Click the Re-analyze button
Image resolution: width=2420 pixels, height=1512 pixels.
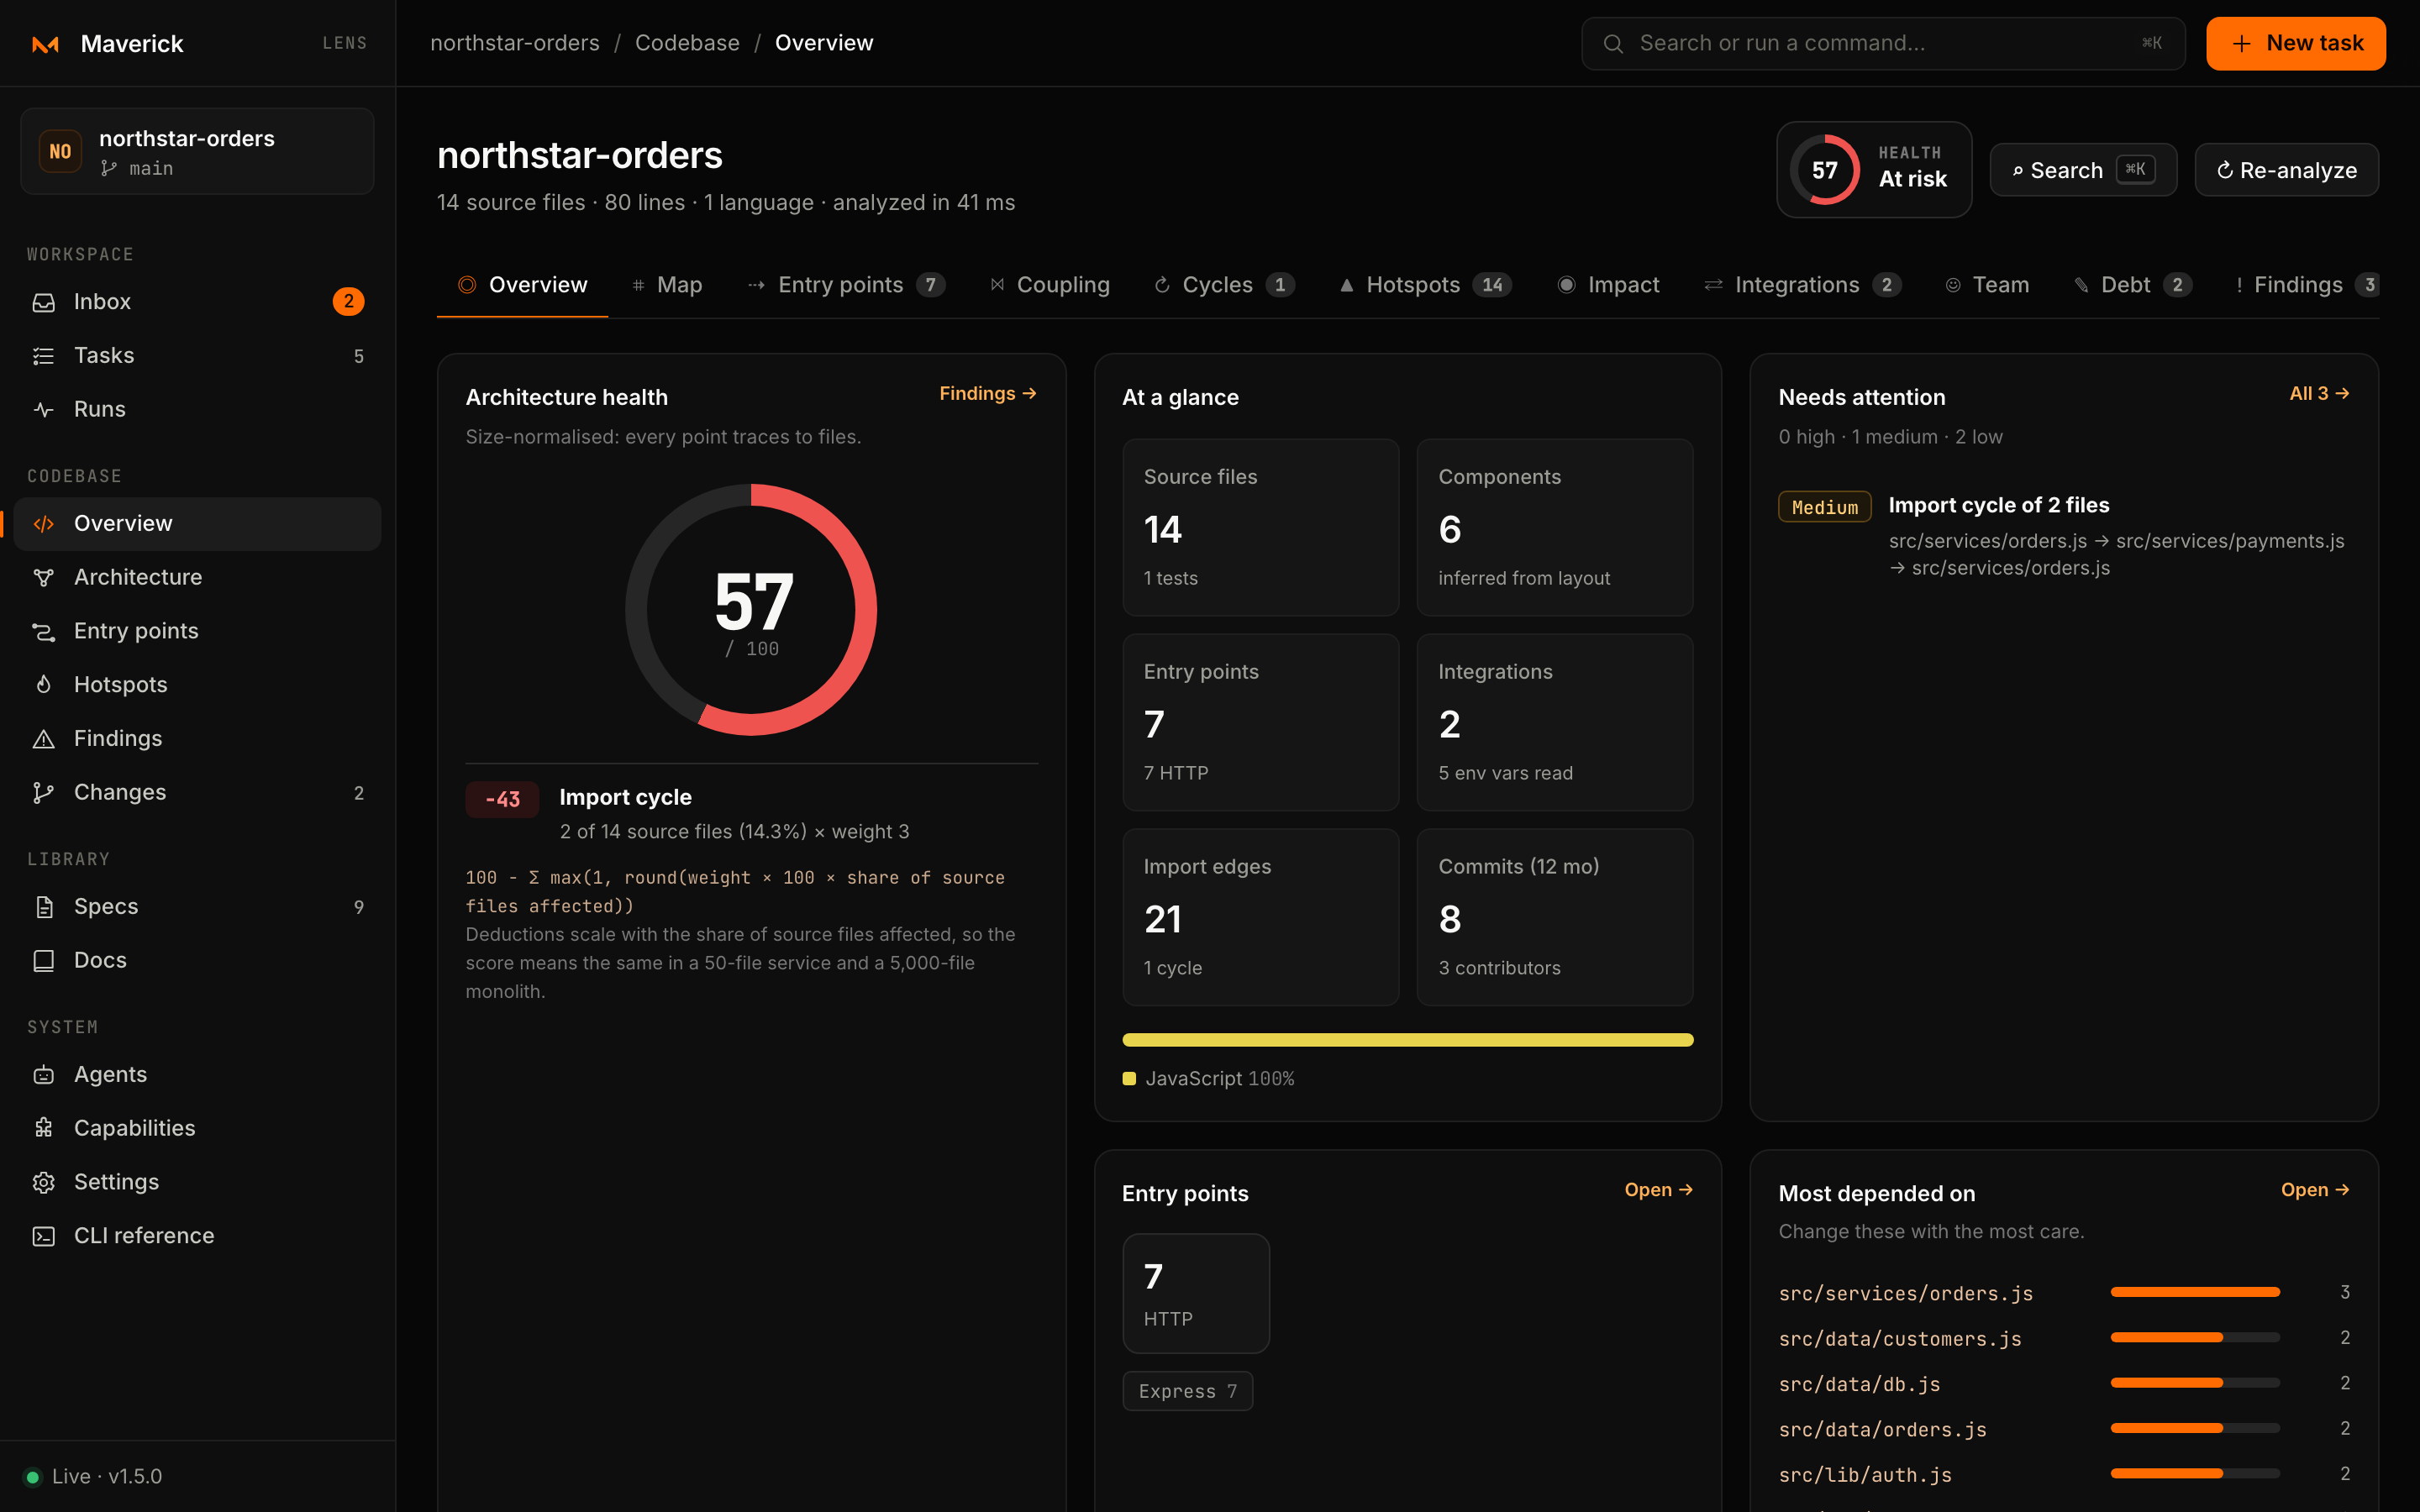(x=2286, y=170)
